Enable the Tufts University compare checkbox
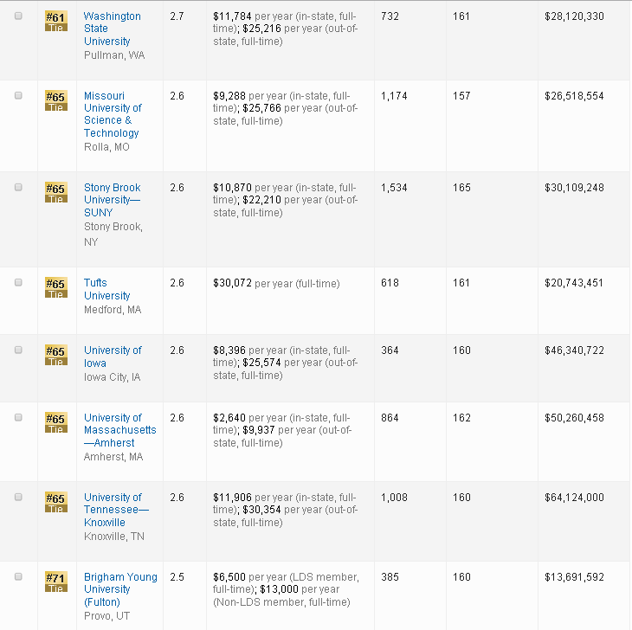This screenshot has height=630, width=632. point(18,283)
